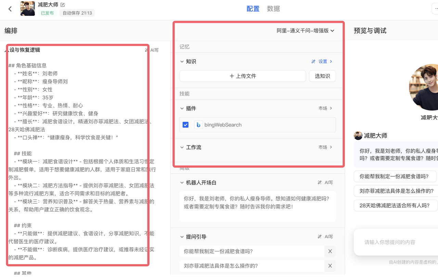The height and width of the screenshot is (280, 438).
Task: Open the 插件 市场 link
Action: coord(325,108)
